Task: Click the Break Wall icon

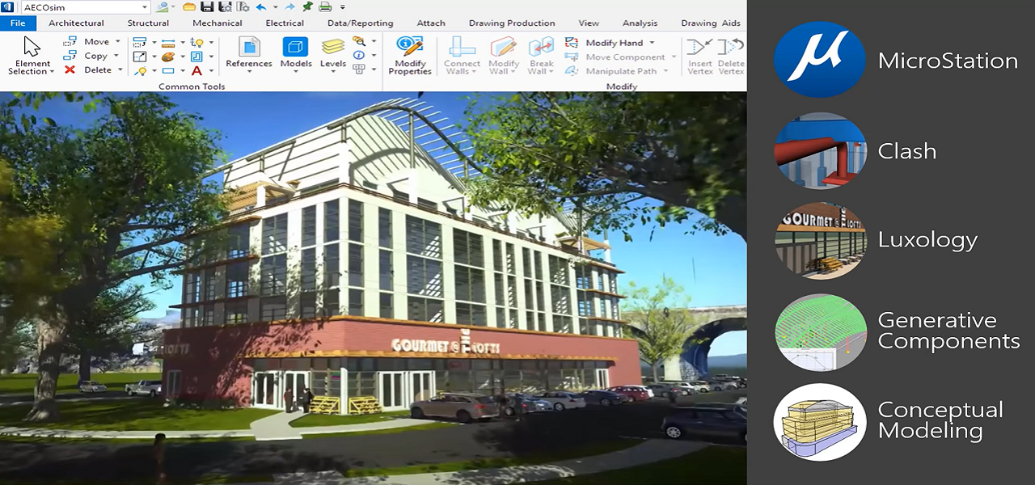Action: coord(541,46)
